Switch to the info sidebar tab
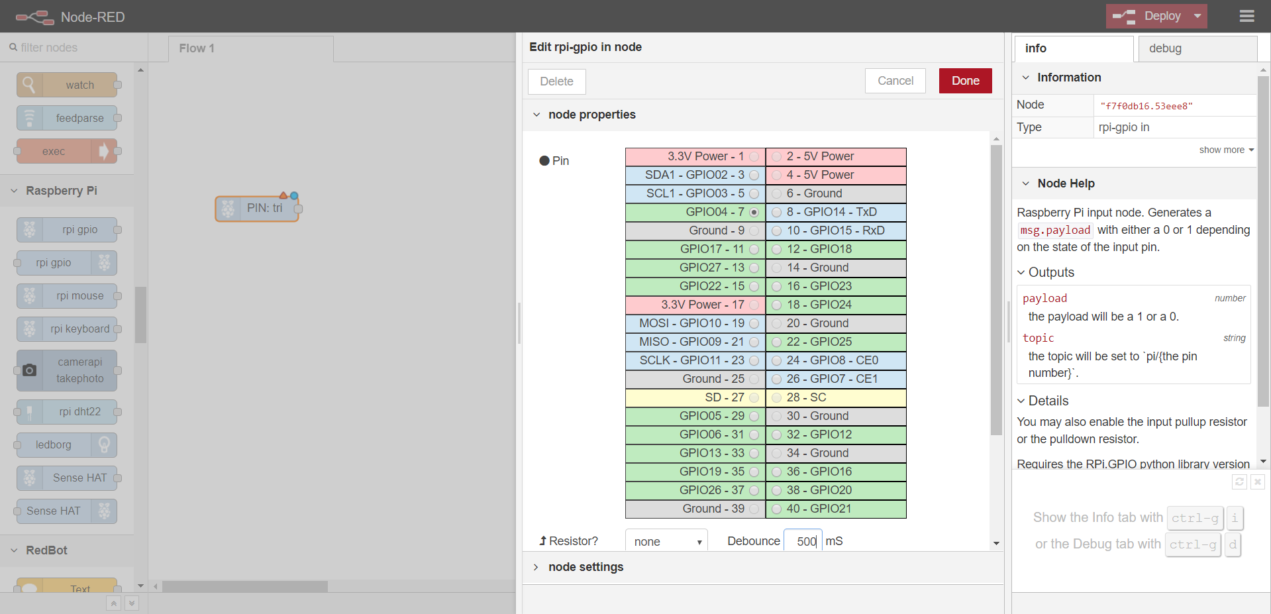1271x614 pixels. tap(1074, 48)
